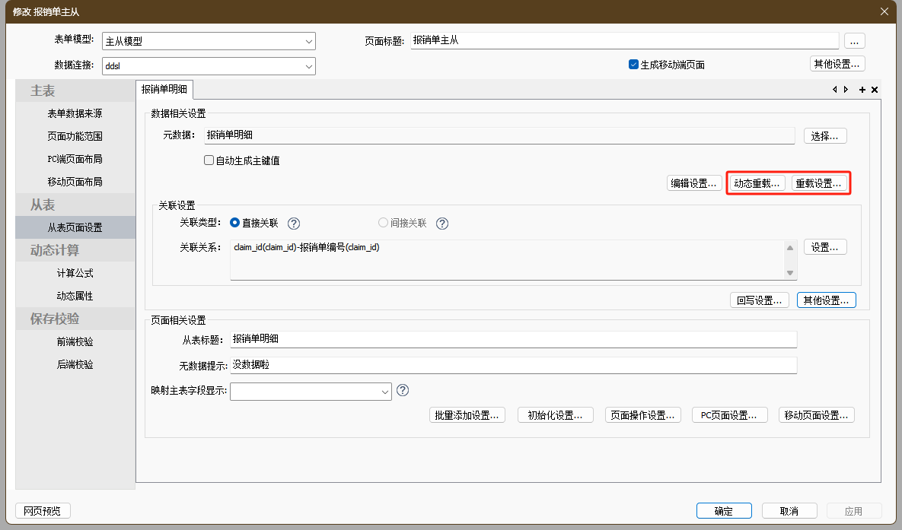The image size is (902, 530).
Task: Open 映射主表字段显示 dropdown list
Action: pyautogui.click(x=384, y=391)
